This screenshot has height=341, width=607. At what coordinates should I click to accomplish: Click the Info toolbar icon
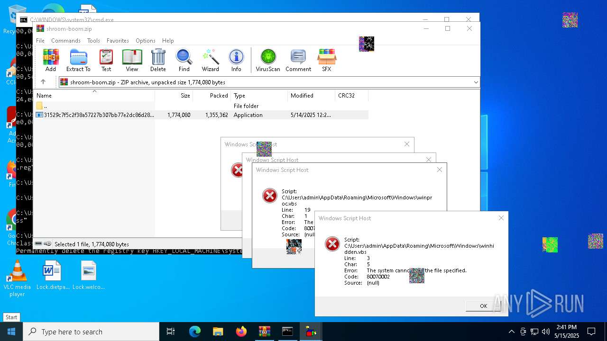[x=236, y=60]
